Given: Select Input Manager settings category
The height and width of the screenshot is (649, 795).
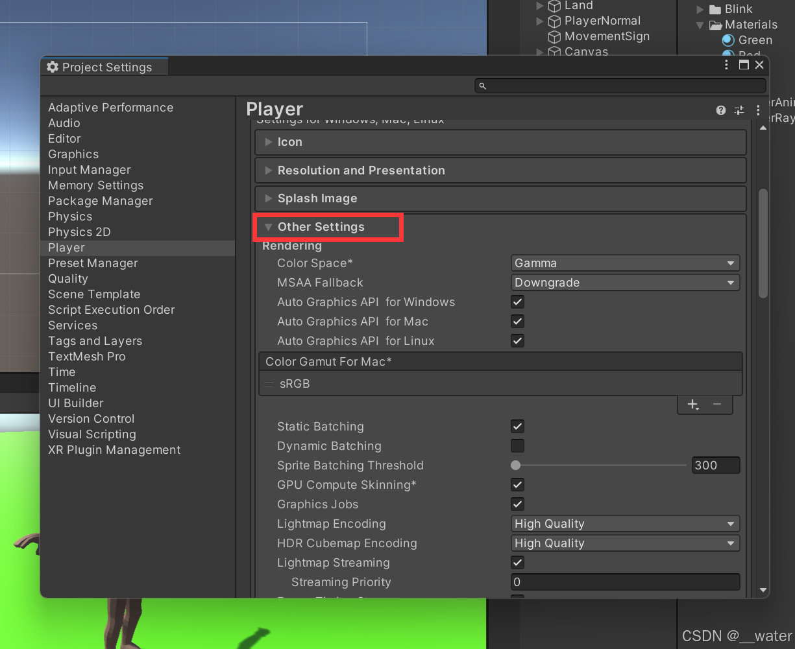Looking at the screenshot, I should 90,170.
